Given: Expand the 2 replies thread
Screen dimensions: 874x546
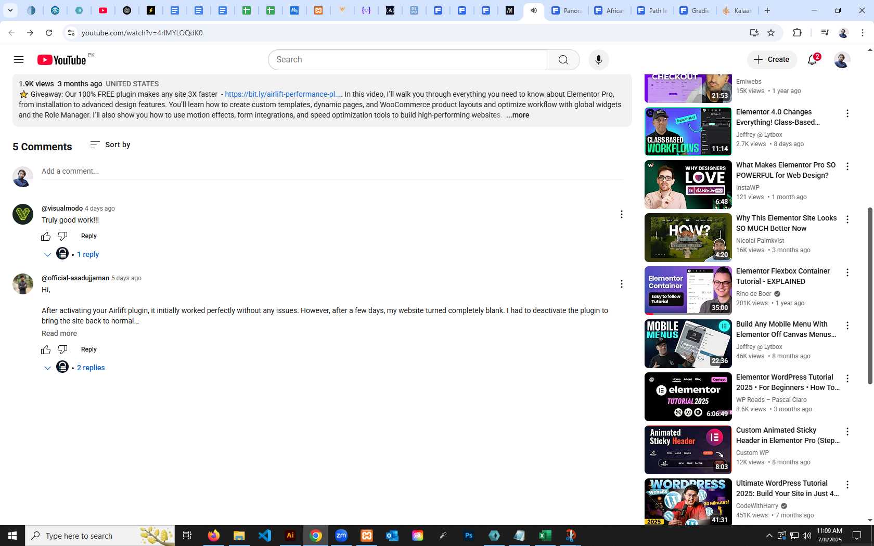Looking at the screenshot, I should point(74,368).
